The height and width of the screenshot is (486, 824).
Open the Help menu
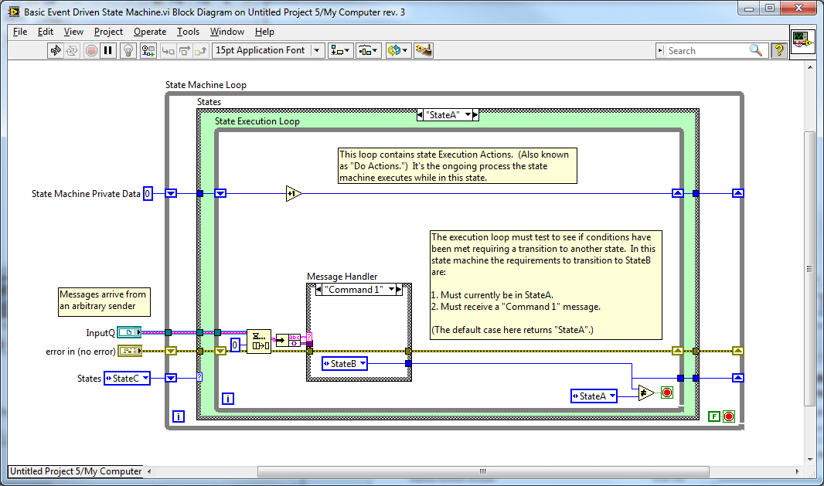264,32
